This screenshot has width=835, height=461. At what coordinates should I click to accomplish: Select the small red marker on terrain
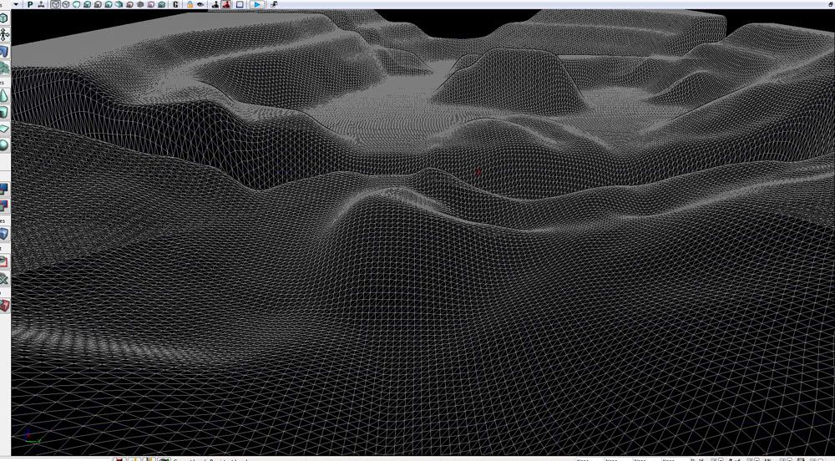click(478, 173)
